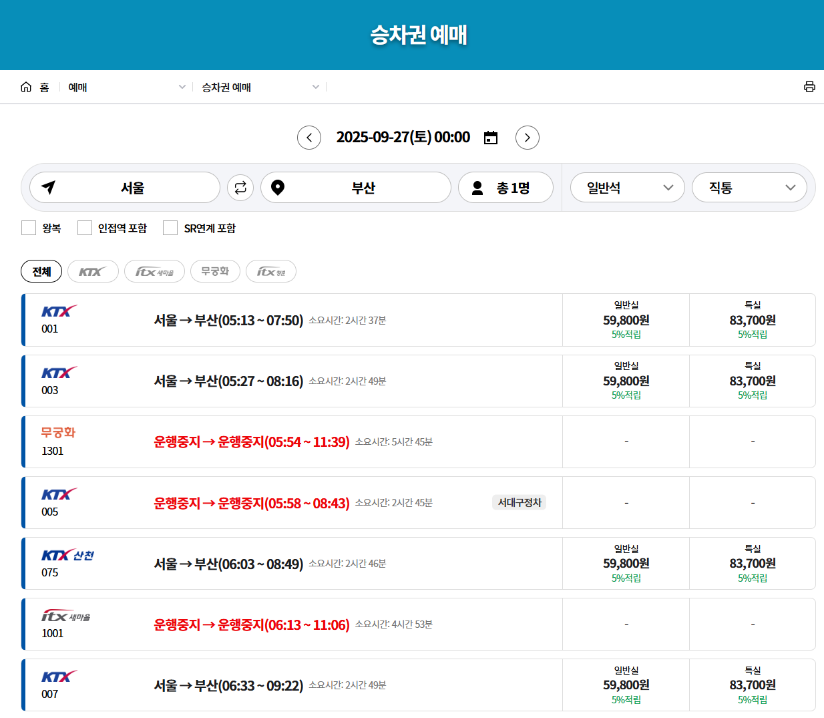Open passenger count 총 1명
The width and height of the screenshot is (824, 718).
(505, 188)
